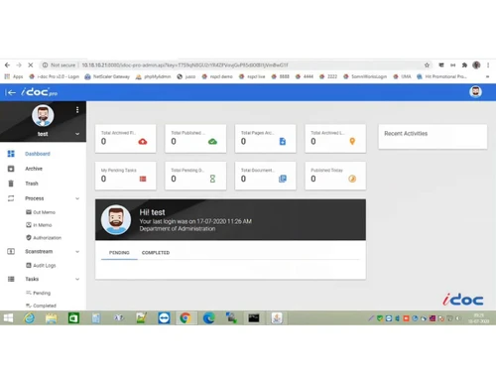The height and width of the screenshot is (372, 496).
Task: Click the Process loop icon
Action: coord(11,198)
